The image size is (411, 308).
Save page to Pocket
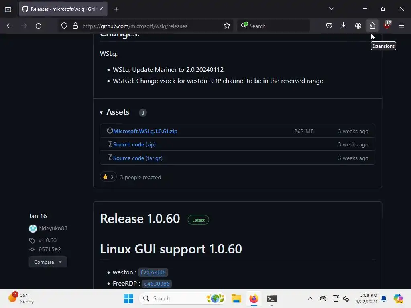point(329,26)
